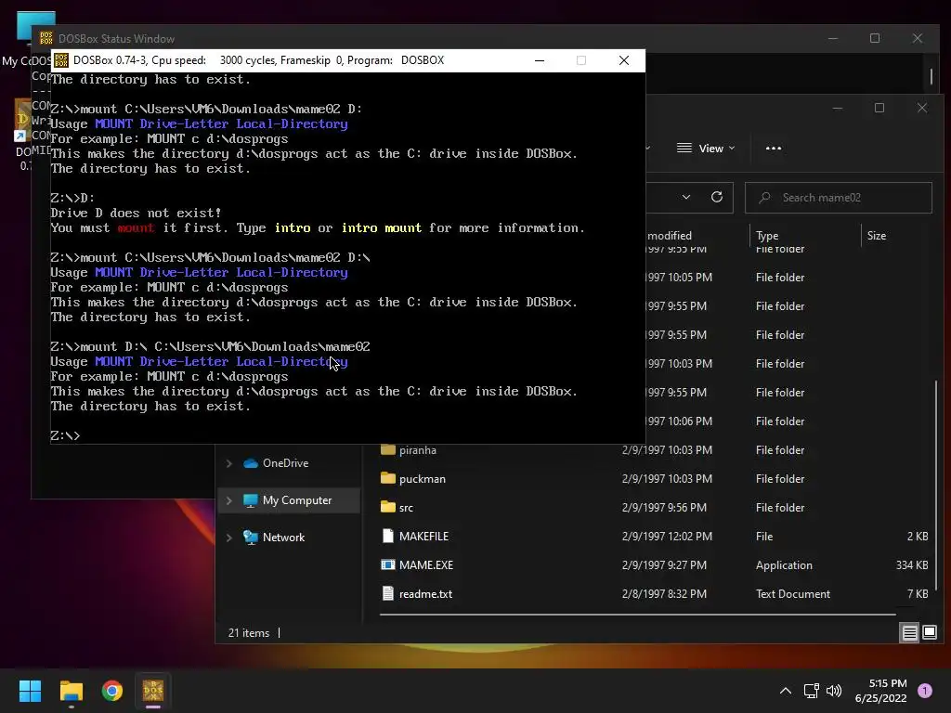This screenshot has width=951, height=713.
Task: Close the DOSBox 0.74-3 window
Action: pyautogui.click(x=623, y=60)
